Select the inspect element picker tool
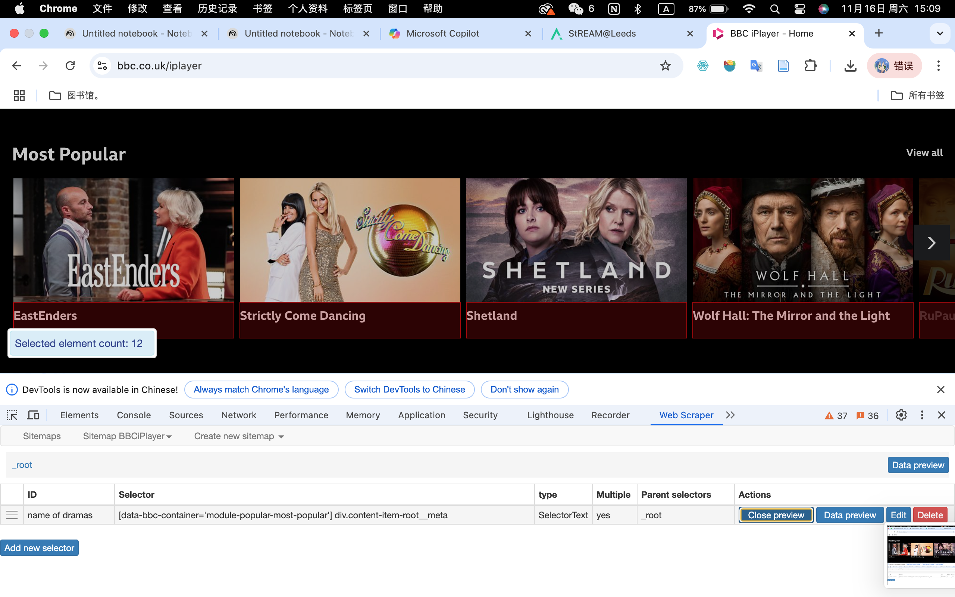955x597 pixels. pyautogui.click(x=12, y=415)
